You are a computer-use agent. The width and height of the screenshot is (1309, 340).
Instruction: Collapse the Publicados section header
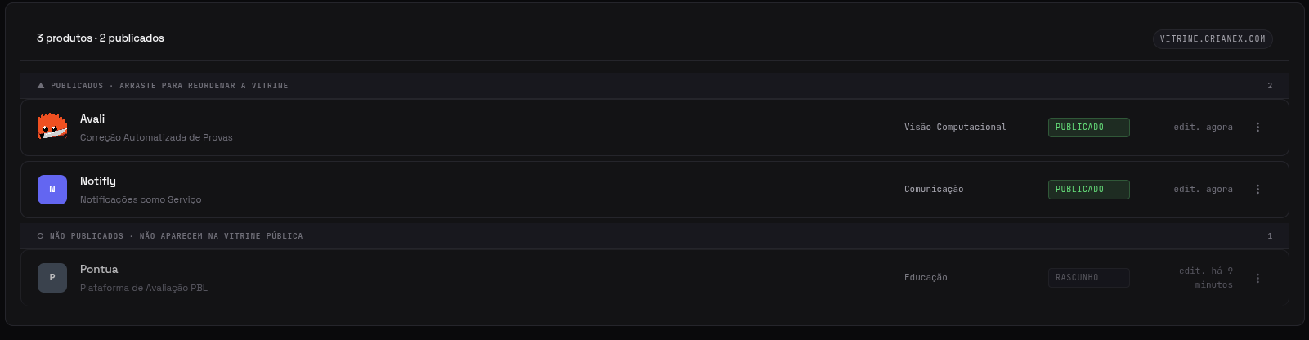click(x=654, y=86)
